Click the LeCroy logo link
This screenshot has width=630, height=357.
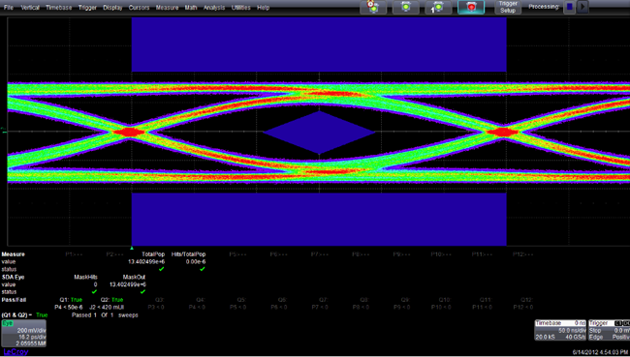point(16,352)
